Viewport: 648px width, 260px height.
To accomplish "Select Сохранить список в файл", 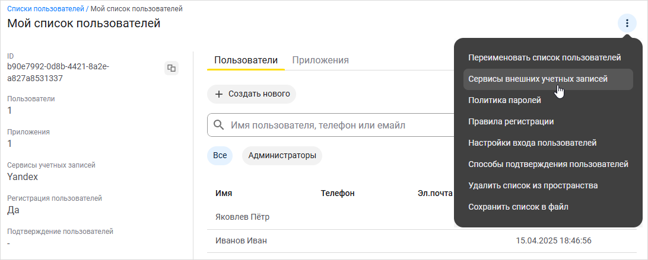I will (x=548, y=207).
